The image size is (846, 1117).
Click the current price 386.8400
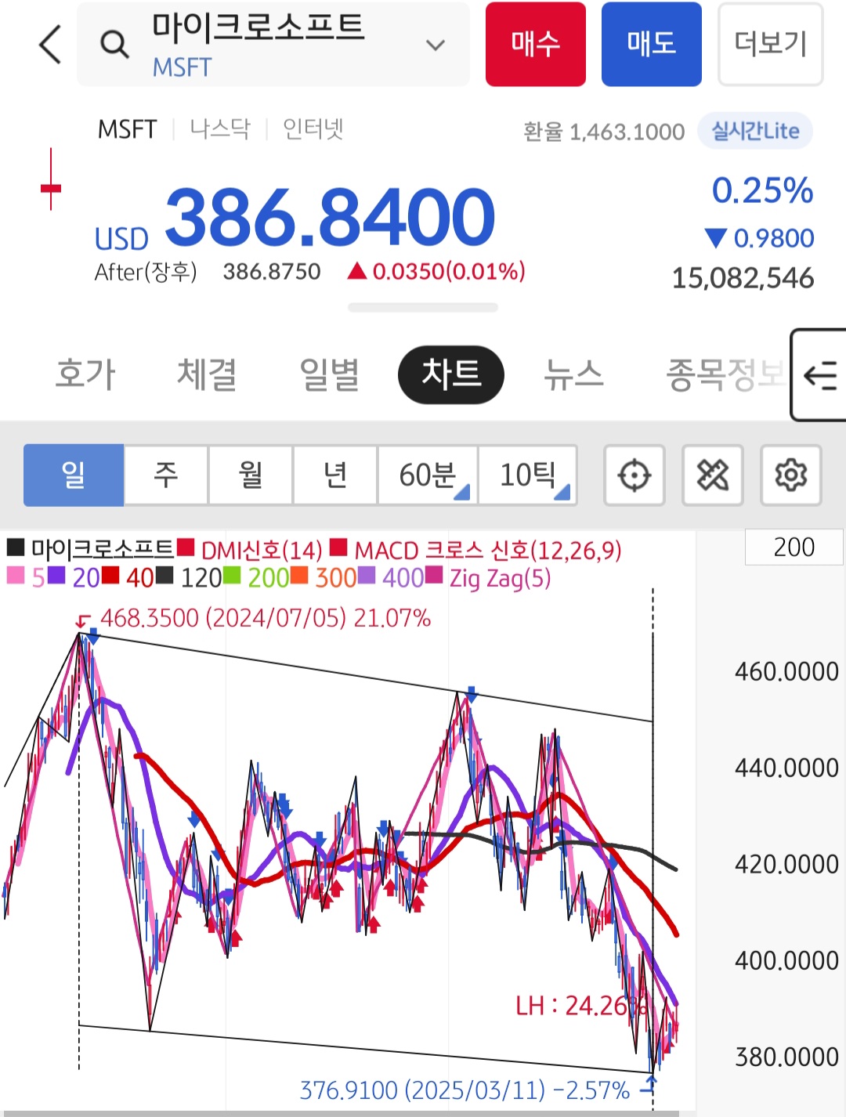[x=330, y=216]
